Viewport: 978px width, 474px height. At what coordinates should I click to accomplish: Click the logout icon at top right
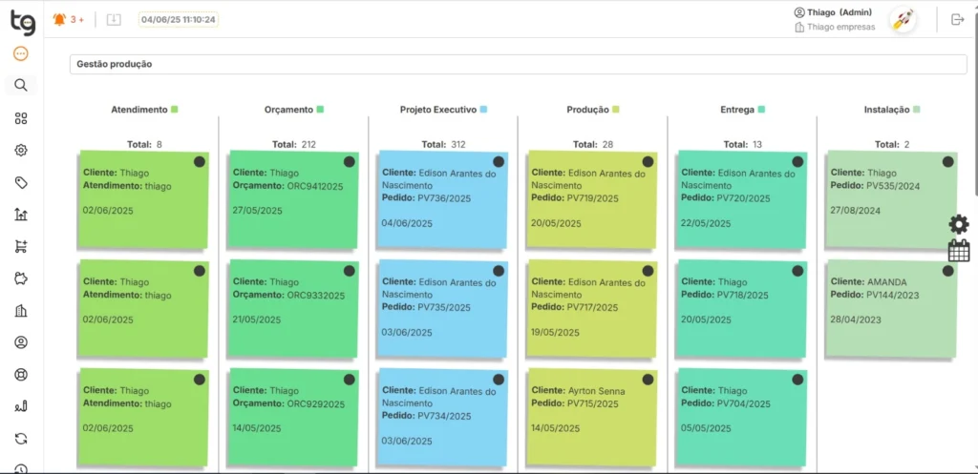point(957,19)
